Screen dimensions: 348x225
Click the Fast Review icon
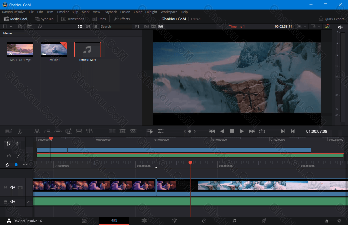coord(150,131)
